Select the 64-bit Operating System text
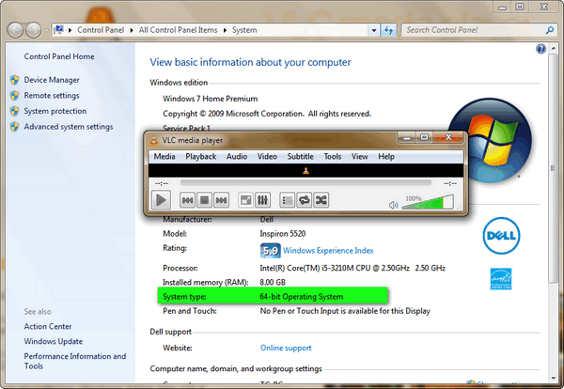 [302, 297]
